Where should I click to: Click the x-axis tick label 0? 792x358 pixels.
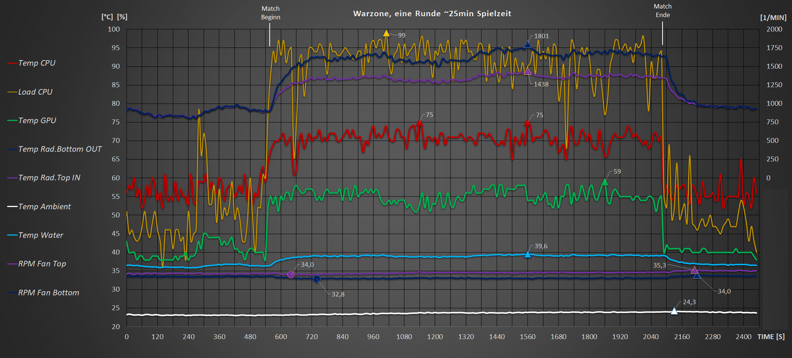tap(126, 336)
